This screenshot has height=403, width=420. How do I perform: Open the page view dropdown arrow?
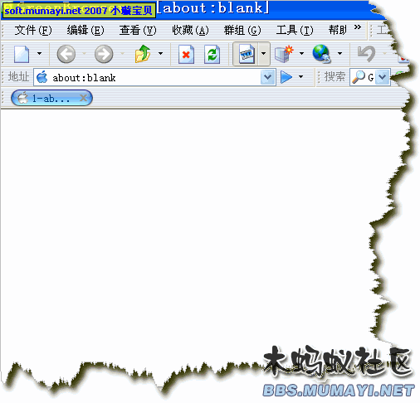264,54
